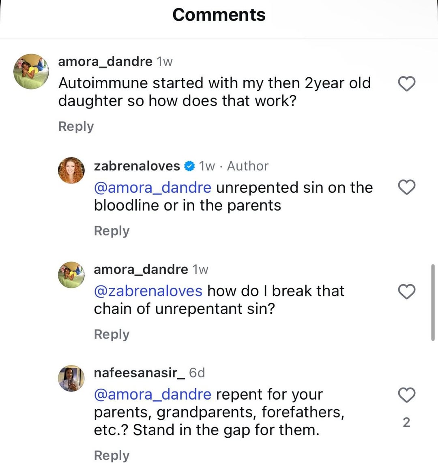Reply to nafeesanasir_'s comment
438x464 pixels.
tap(112, 455)
